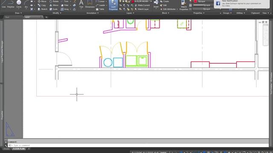The height and width of the screenshot is (153, 273).
Task: Expand the Modify panel
Action: click(x=57, y=13)
